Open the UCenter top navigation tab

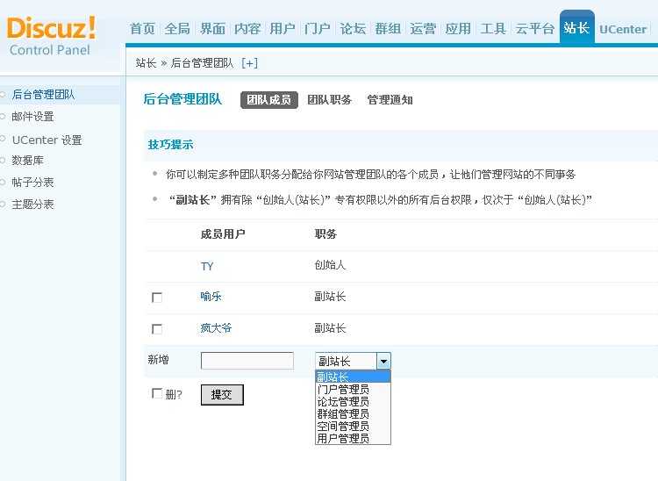click(623, 29)
